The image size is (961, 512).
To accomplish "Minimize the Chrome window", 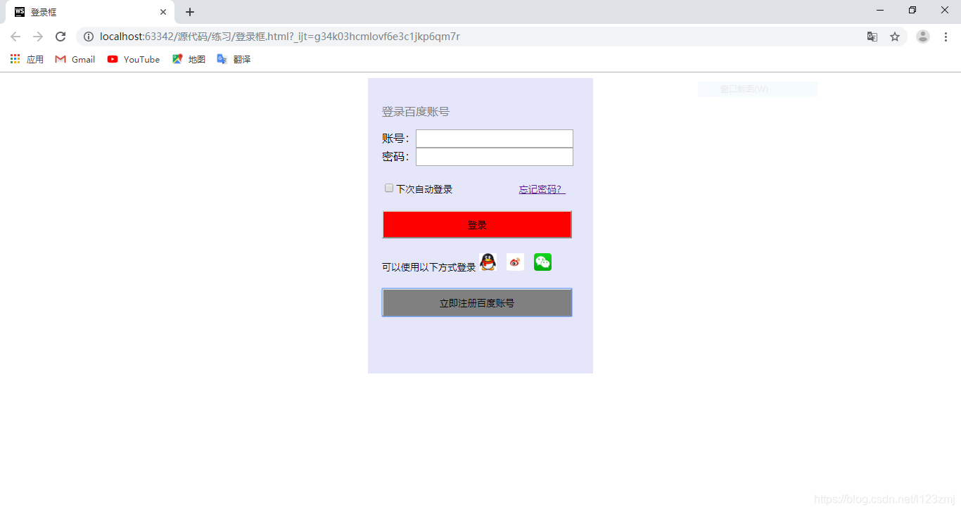I will (x=880, y=10).
